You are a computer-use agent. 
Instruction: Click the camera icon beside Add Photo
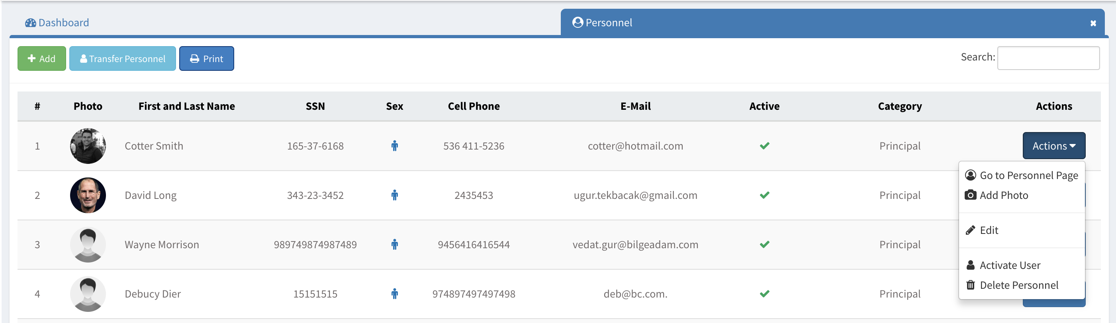click(971, 195)
